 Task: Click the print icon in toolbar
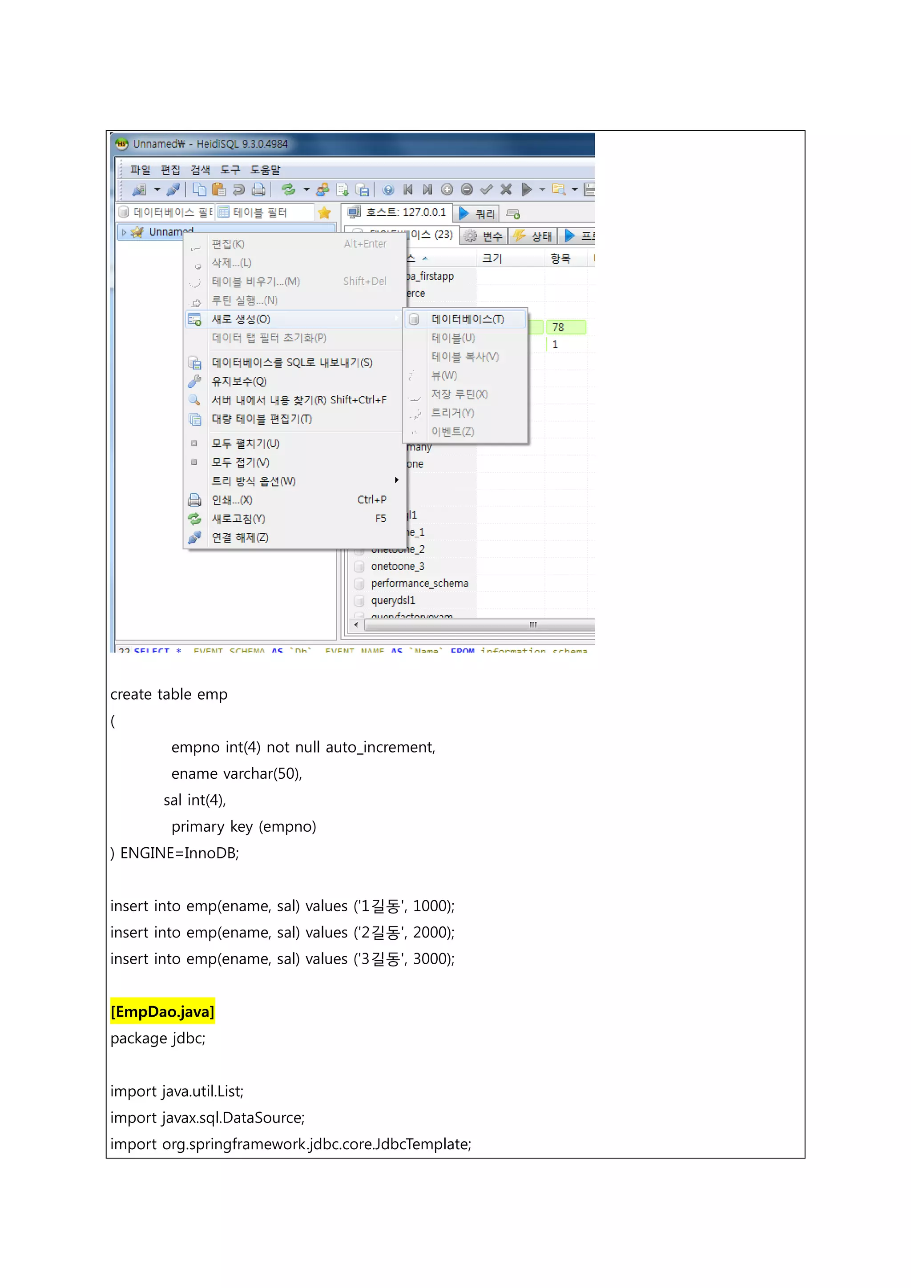[x=258, y=189]
